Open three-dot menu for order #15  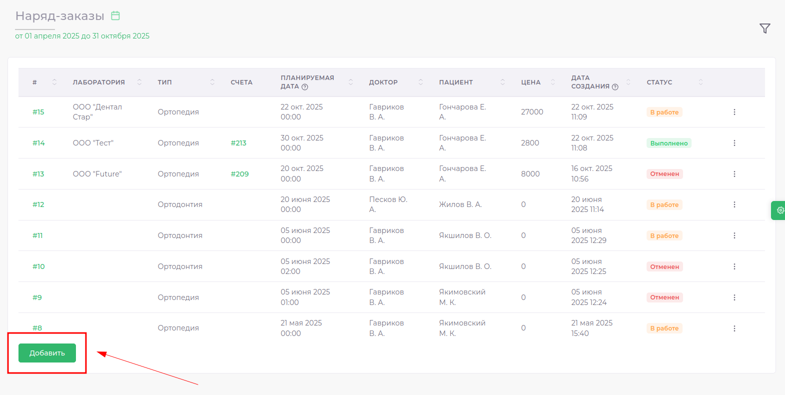[734, 112]
